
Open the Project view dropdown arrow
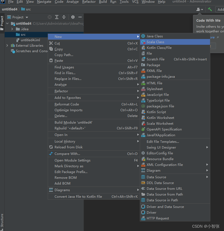tap(27, 17)
